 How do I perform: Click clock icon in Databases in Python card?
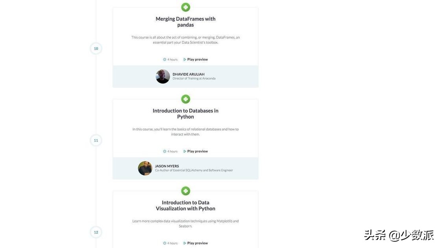click(x=165, y=151)
